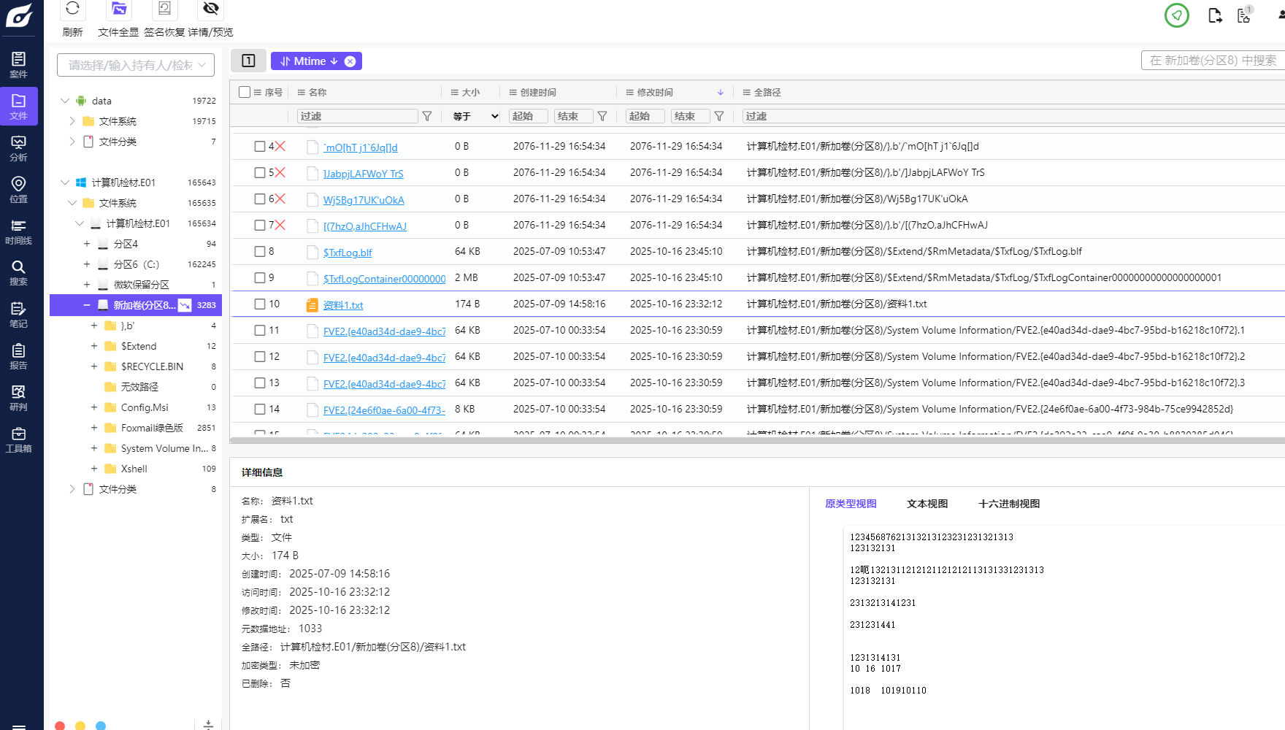Open the 研判 sidebar section
The image size is (1285, 730).
pos(18,398)
